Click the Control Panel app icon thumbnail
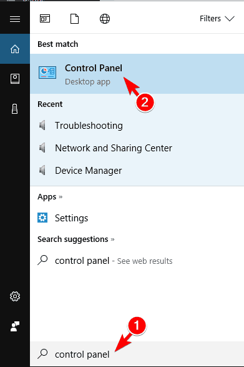Screen dimensions: 244x367 (x=47, y=73)
